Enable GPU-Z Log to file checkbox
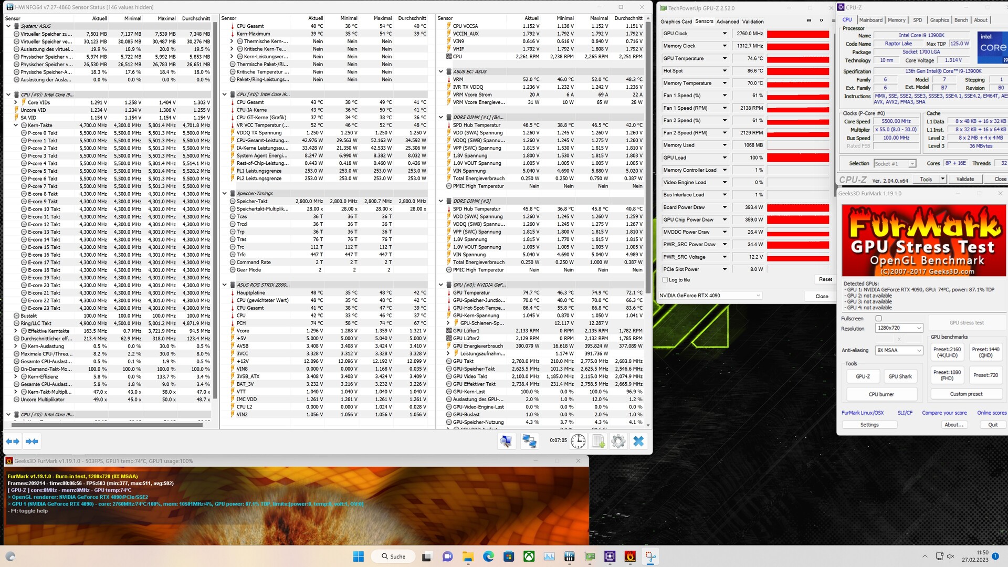Viewport: 1008px width, 567px height. (665, 280)
